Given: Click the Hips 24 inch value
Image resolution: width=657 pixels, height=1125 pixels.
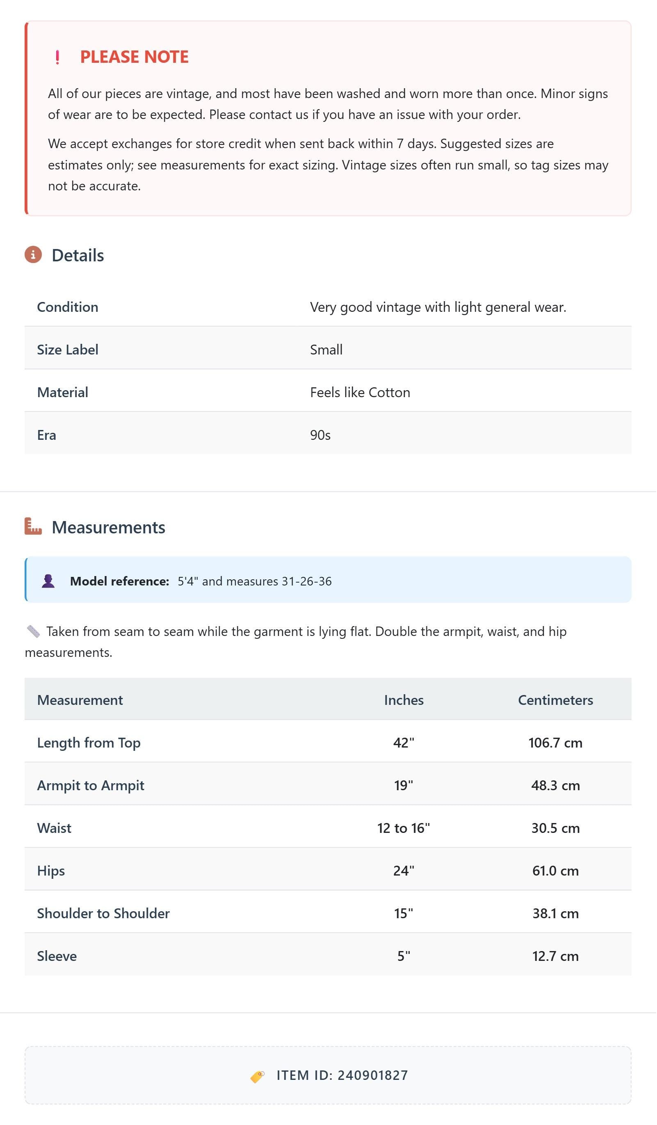Looking at the screenshot, I should tap(404, 871).
